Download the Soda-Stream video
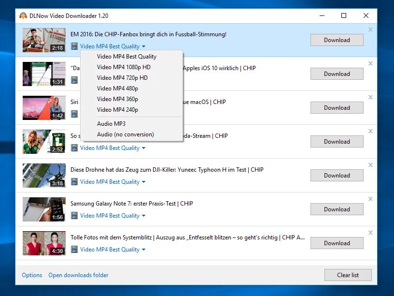The height and width of the screenshot is (296, 394). pyautogui.click(x=337, y=141)
